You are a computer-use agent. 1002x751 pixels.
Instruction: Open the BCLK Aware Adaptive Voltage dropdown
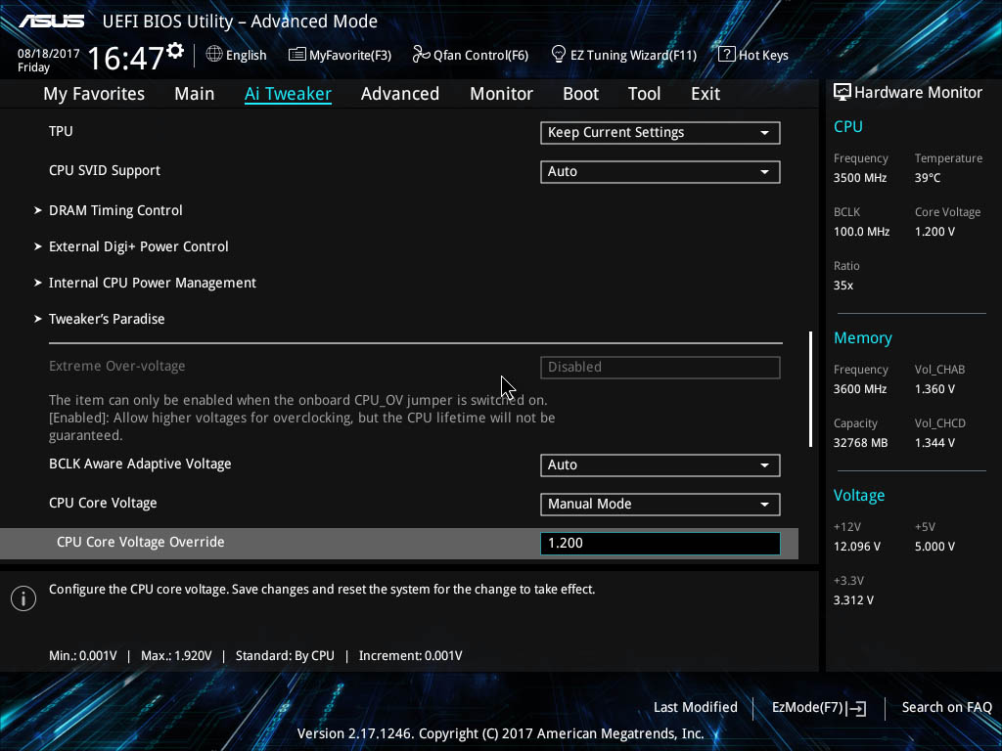click(x=660, y=465)
